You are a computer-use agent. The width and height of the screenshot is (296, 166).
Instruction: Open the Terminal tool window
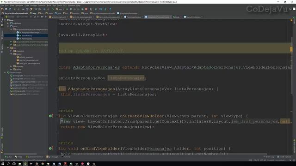pyautogui.click(x=66, y=157)
